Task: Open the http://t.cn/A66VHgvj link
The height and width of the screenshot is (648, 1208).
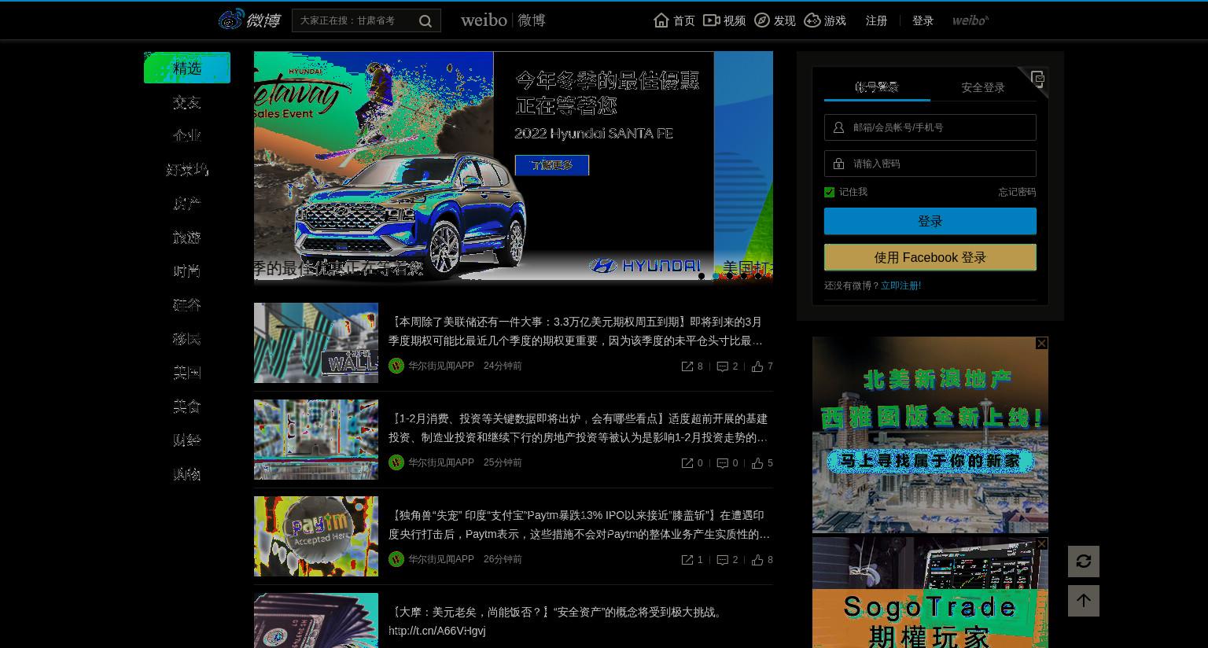Action: click(437, 631)
